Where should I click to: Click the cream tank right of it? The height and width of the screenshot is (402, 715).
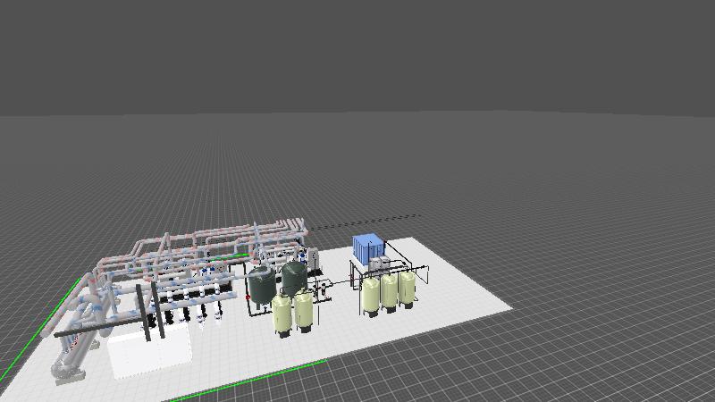coord(304,309)
